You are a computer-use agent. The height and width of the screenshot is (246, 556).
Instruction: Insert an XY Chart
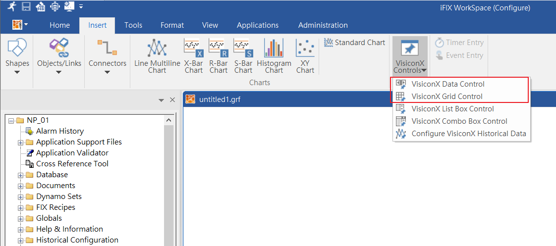305,56
